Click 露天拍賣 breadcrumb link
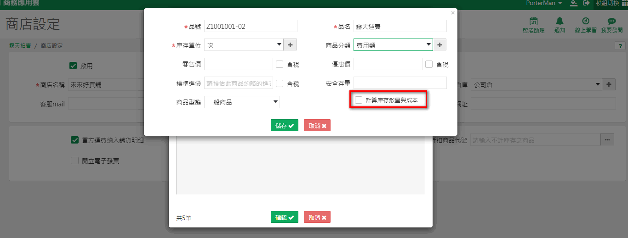The image size is (628, 238). [20, 46]
